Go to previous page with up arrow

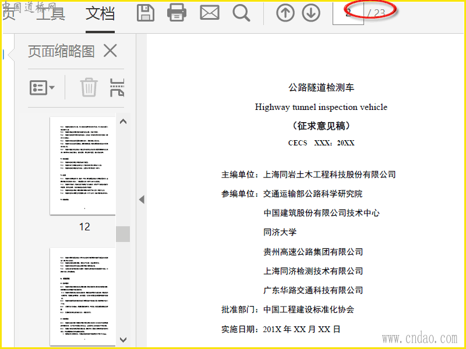[x=285, y=13]
